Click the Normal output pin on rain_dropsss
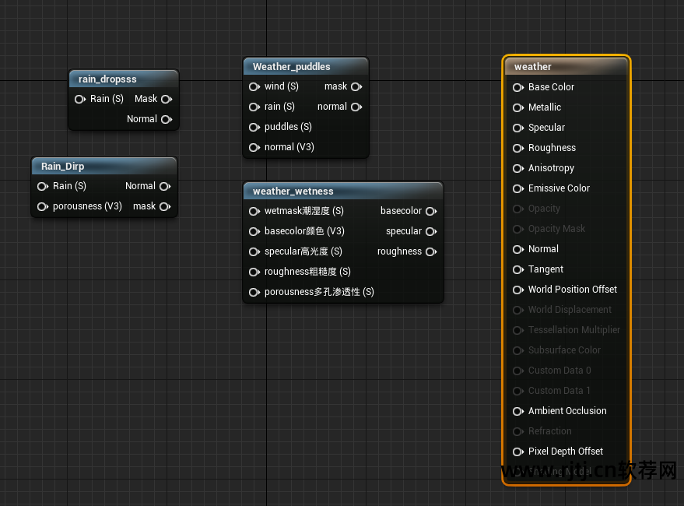684x506 pixels. 167,119
